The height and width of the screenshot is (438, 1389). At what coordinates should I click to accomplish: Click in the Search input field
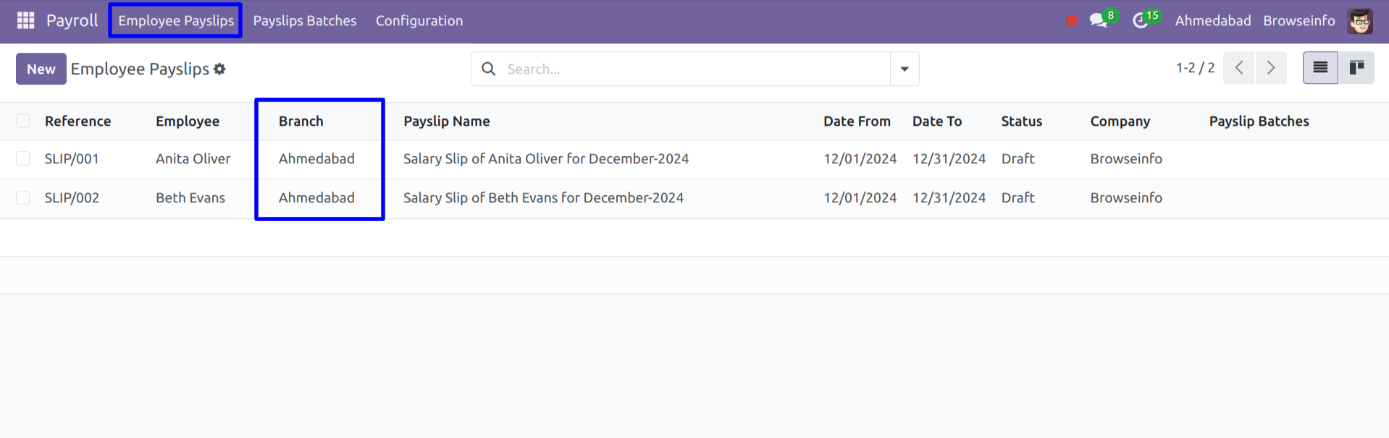click(x=688, y=69)
